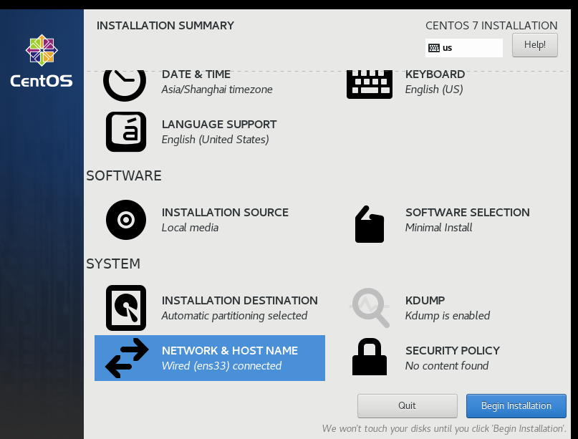This screenshot has height=439, width=578.
Task: Click the INSTALLATION SUMMARY title
Action: (x=165, y=26)
